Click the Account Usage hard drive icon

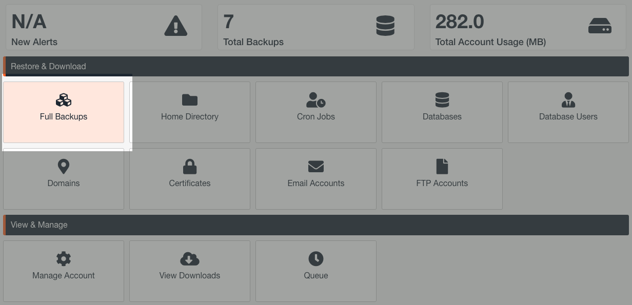[600, 26]
